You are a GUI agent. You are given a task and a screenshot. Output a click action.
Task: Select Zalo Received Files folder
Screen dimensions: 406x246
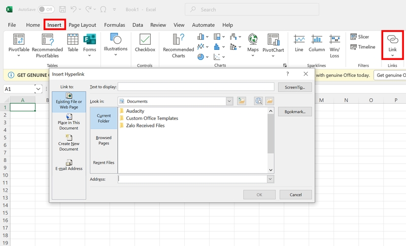pyautogui.click(x=142, y=126)
